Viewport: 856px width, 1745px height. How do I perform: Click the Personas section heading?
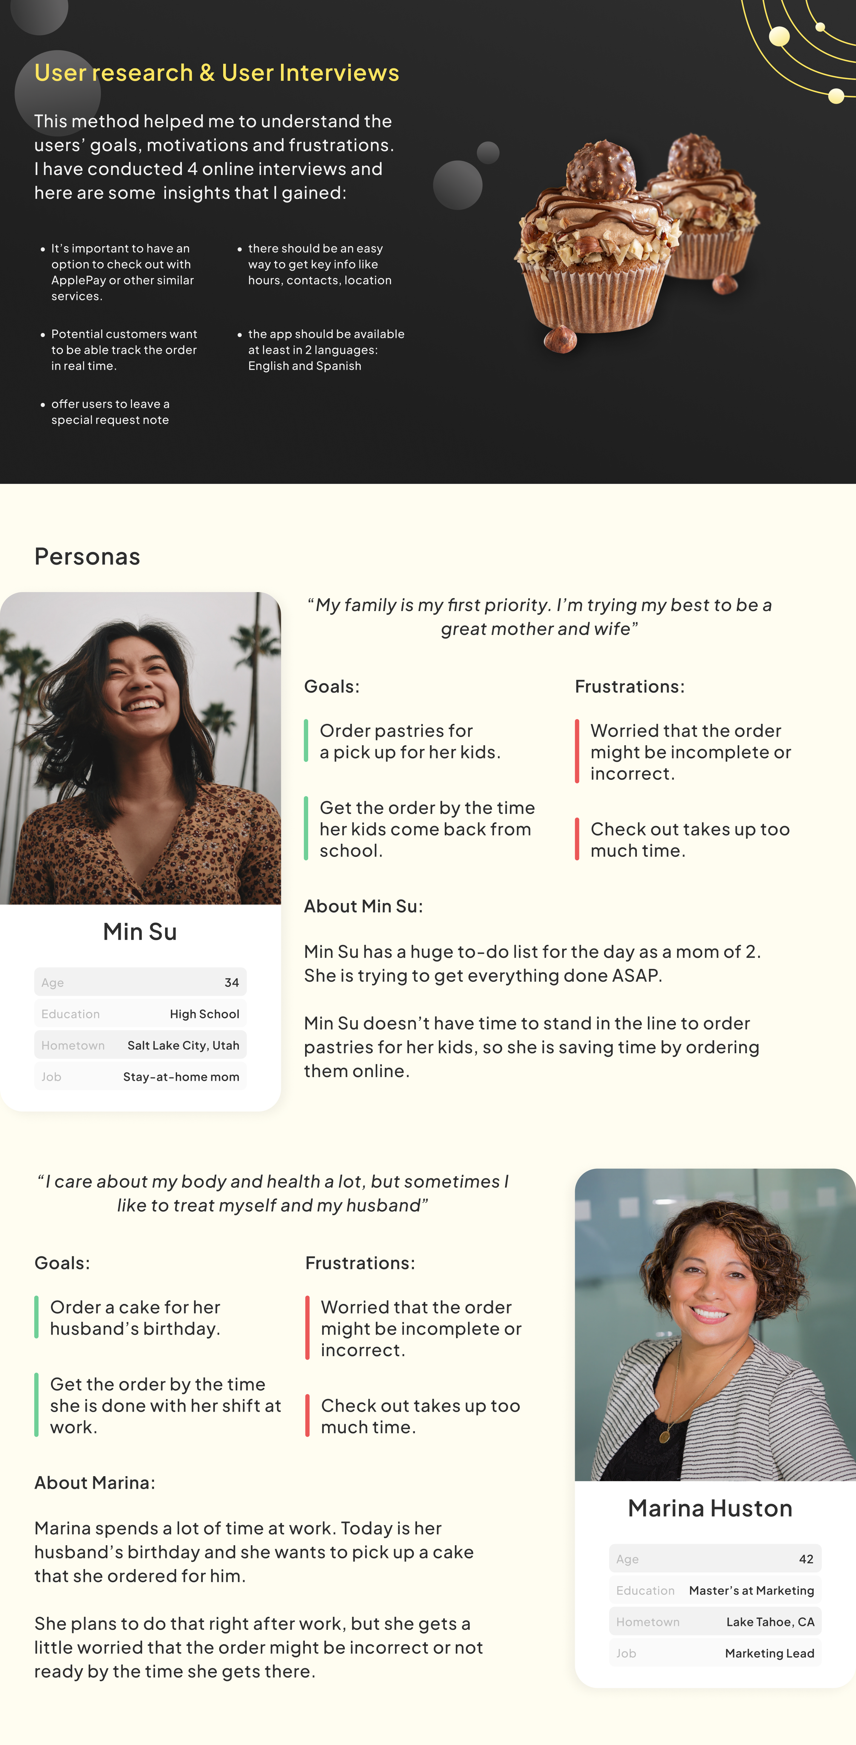coord(87,556)
